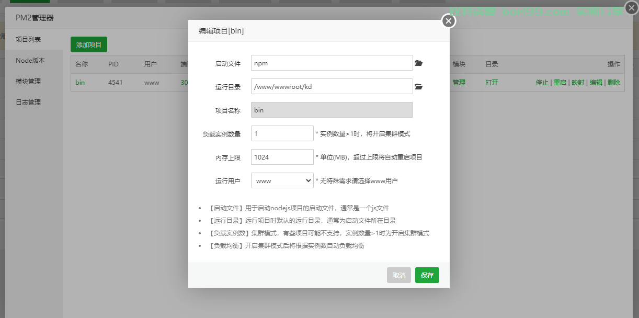The width and height of the screenshot is (639, 318).
Task: Manage modules of bin project
Action: (459, 83)
